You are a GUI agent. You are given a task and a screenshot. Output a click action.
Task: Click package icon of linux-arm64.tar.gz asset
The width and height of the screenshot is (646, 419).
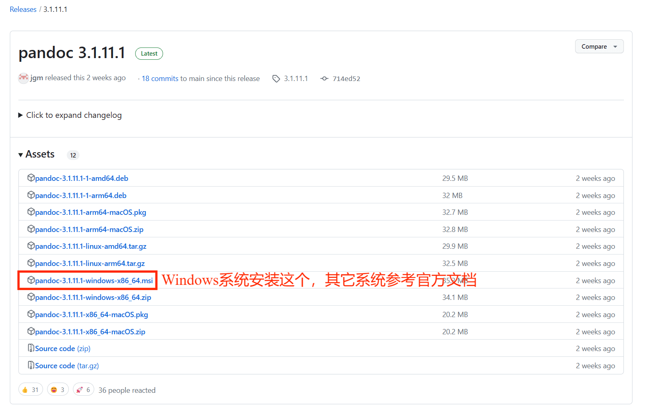(x=31, y=263)
